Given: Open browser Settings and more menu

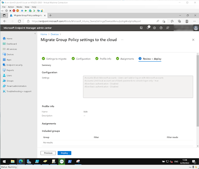Looking at the screenshot, I should (x=194, y=21).
